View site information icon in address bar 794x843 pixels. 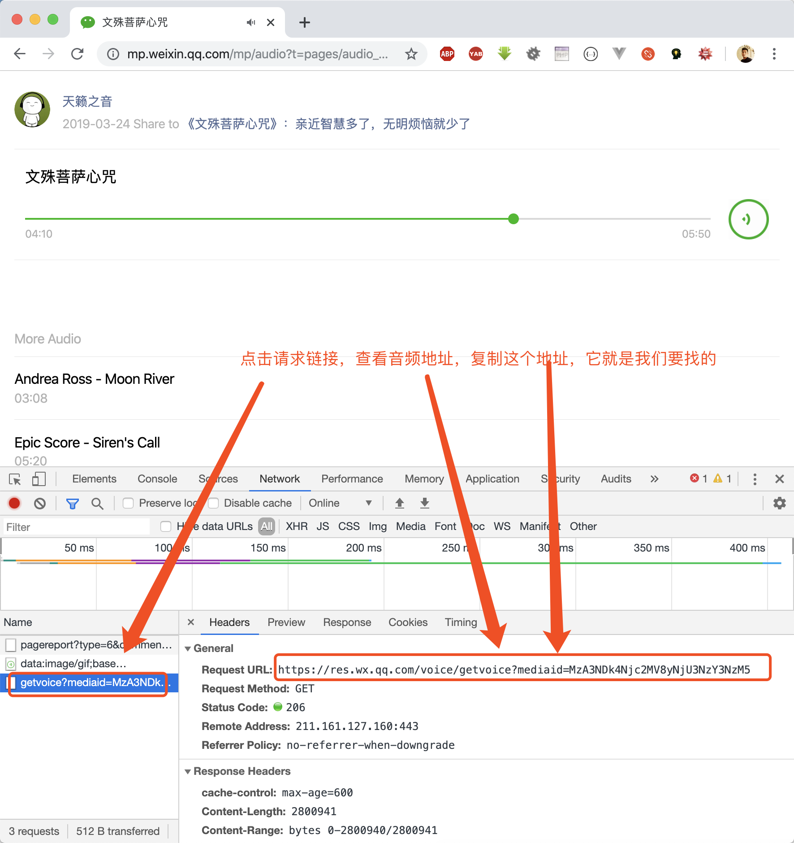[113, 54]
